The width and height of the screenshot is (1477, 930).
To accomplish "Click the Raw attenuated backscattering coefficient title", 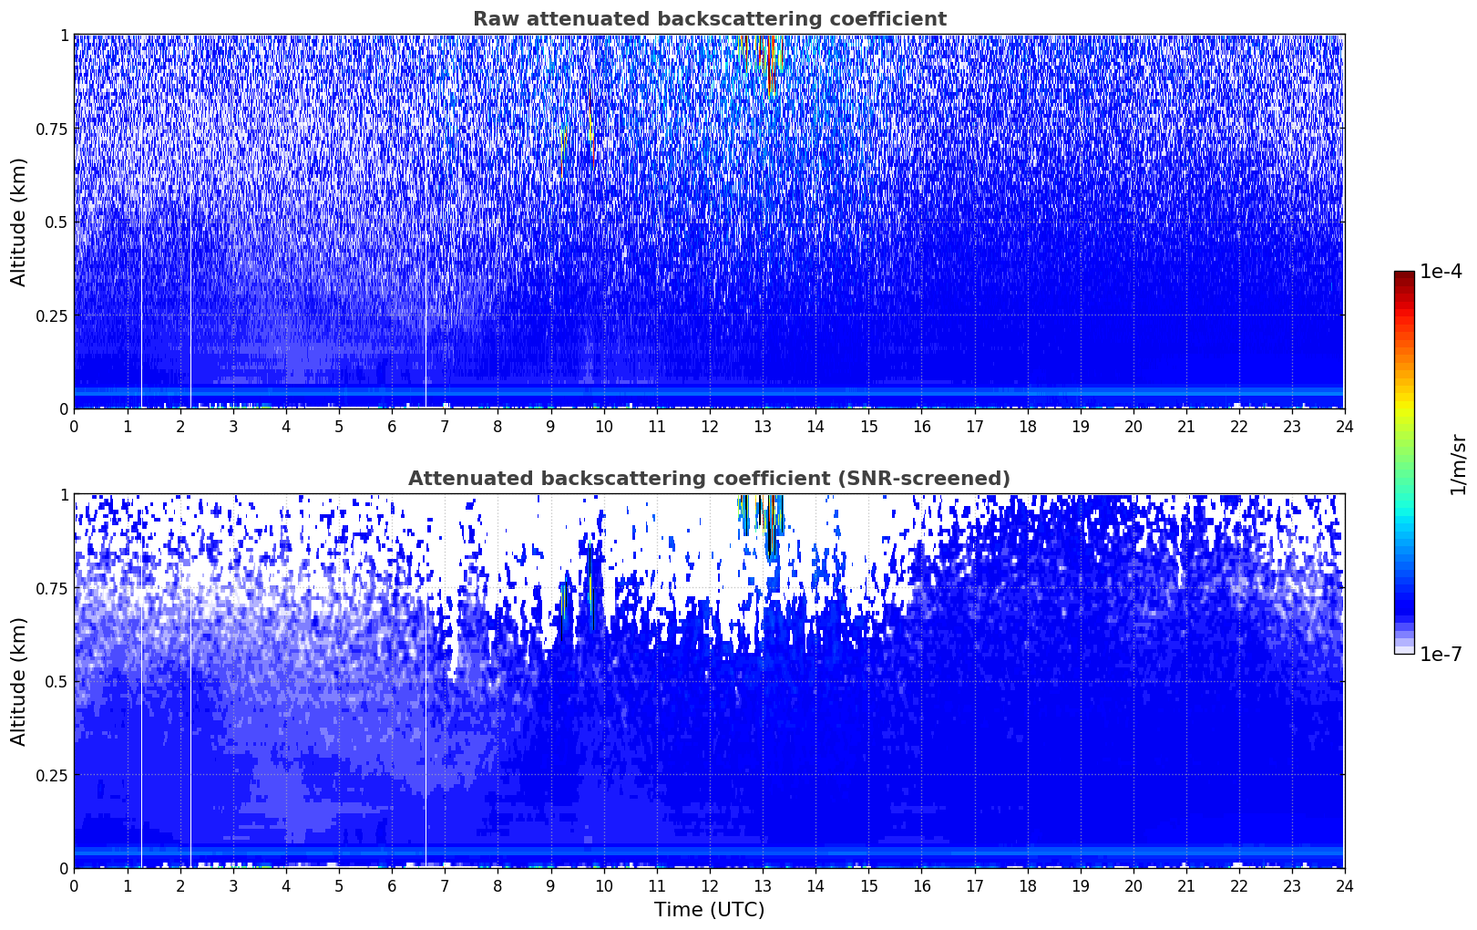I will tap(709, 19).
